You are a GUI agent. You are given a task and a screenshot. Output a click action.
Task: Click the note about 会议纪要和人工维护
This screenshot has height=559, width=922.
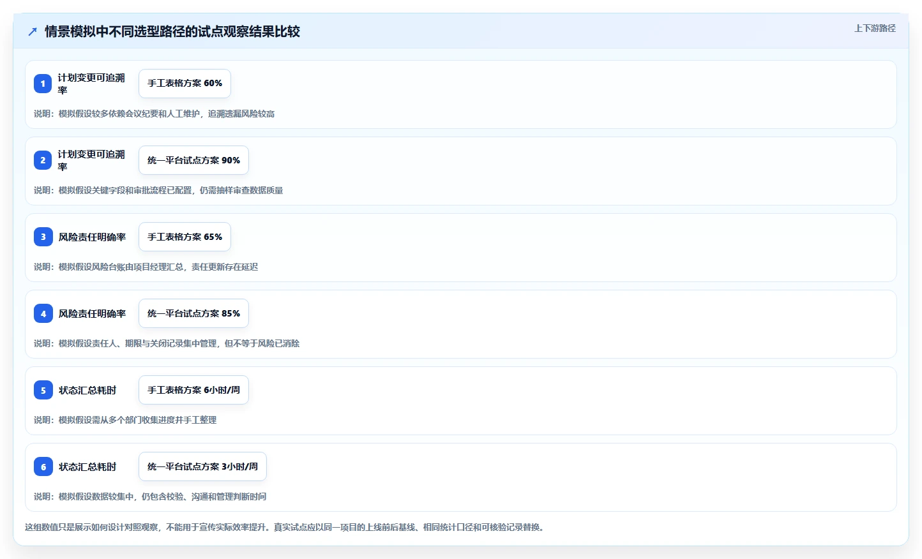tap(154, 114)
